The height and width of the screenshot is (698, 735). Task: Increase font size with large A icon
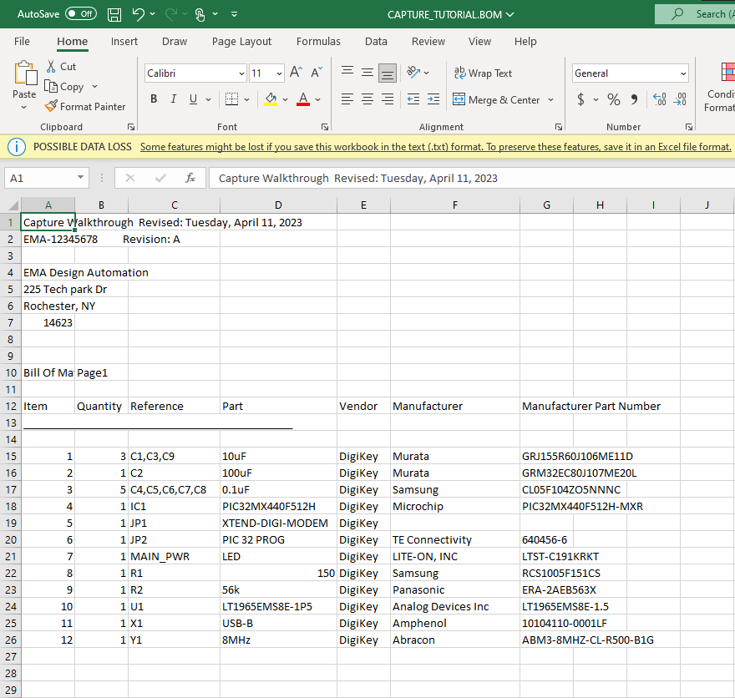296,72
